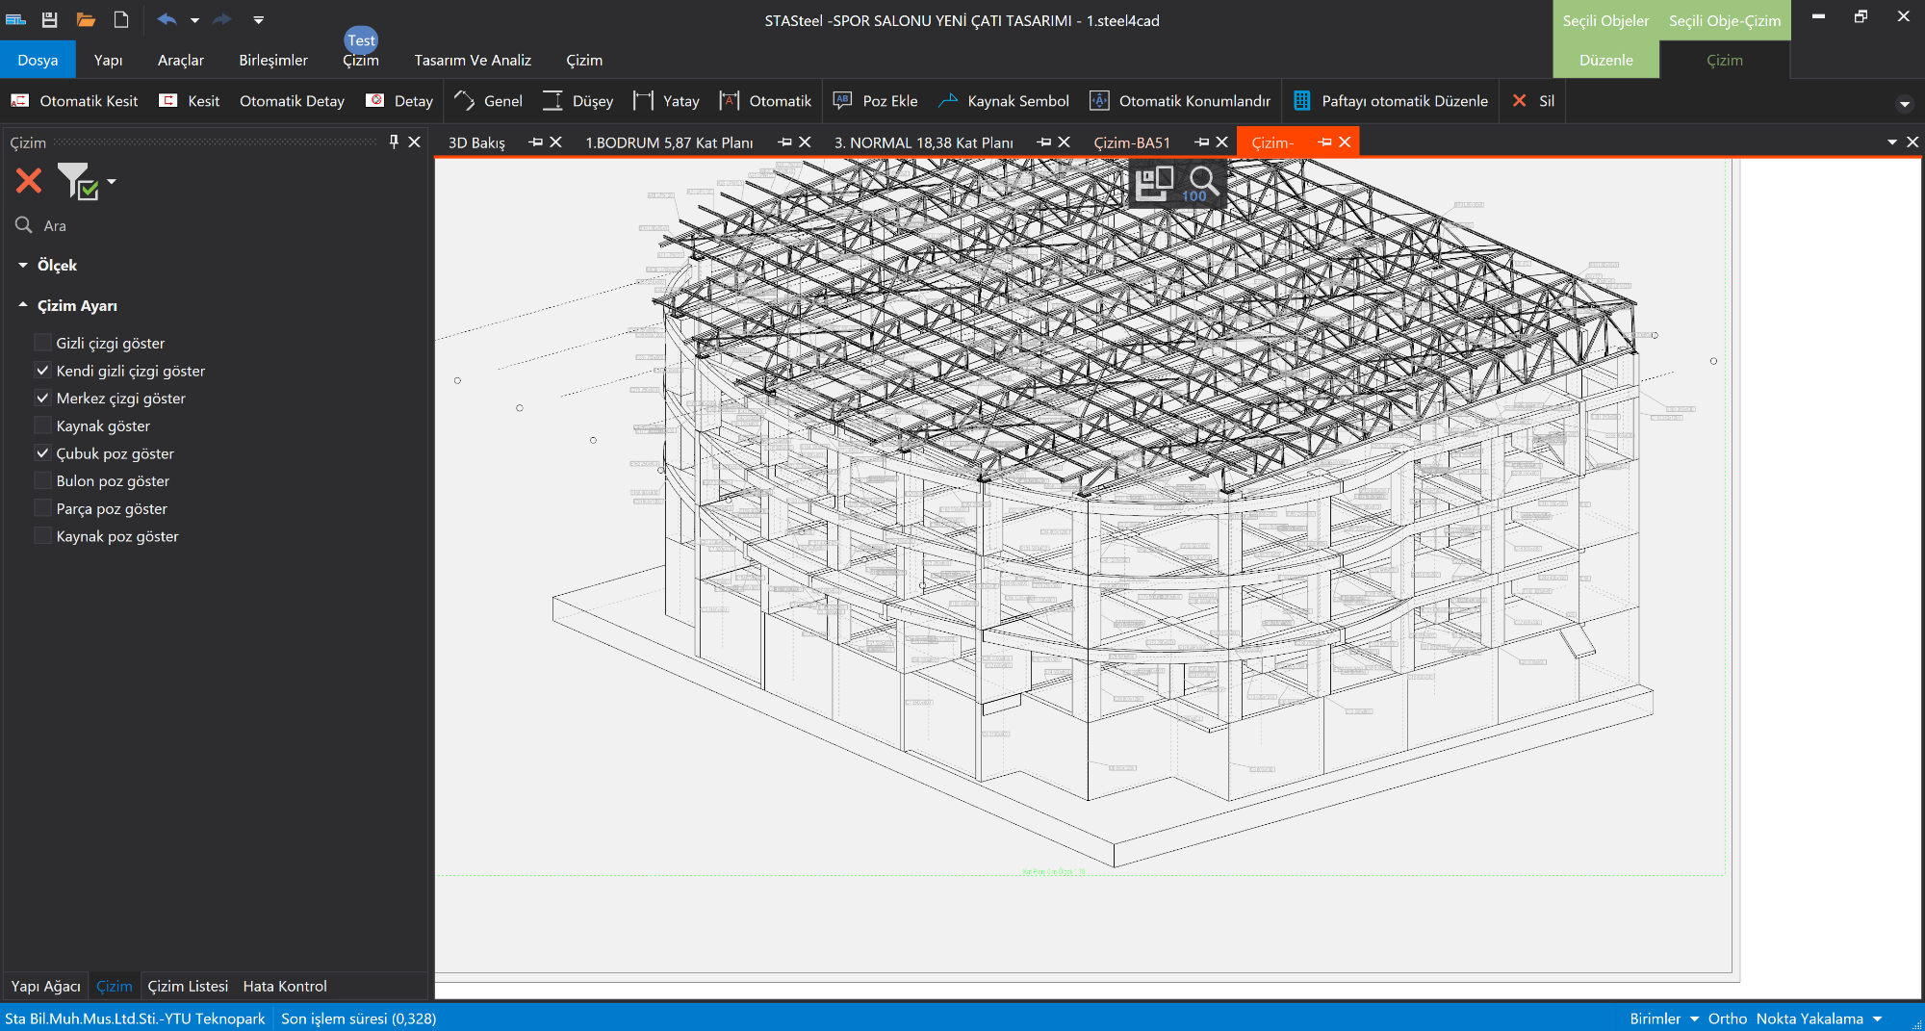The image size is (1925, 1031).
Task: Click the save icon in title bar
Action: (x=49, y=19)
